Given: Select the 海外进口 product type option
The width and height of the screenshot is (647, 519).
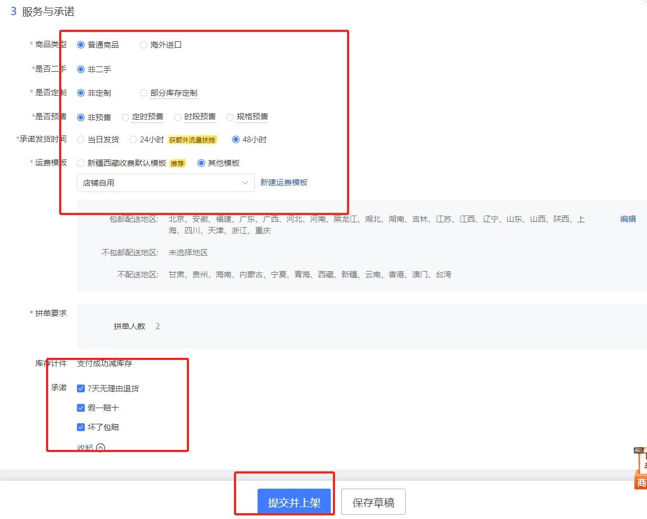Looking at the screenshot, I should [x=143, y=45].
